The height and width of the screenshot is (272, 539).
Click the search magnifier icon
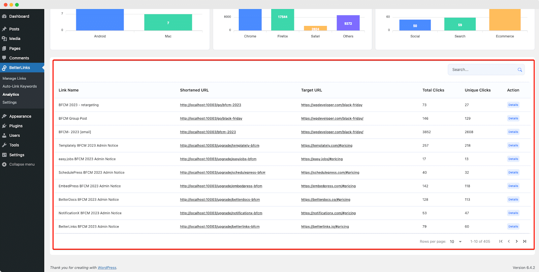(520, 70)
